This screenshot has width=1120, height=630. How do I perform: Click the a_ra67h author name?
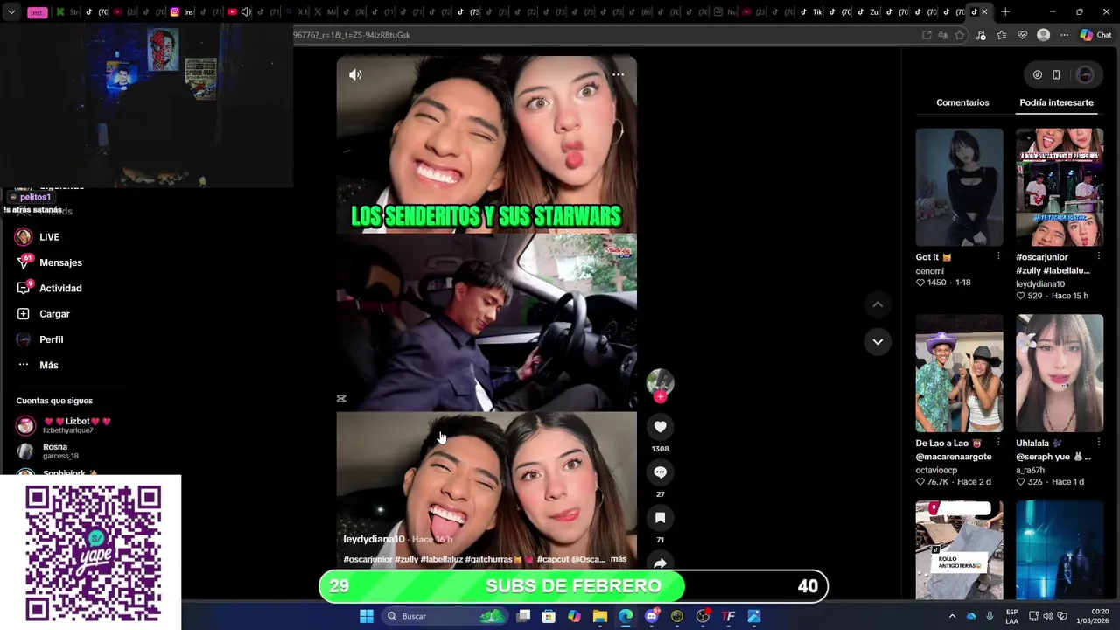click(1032, 470)
